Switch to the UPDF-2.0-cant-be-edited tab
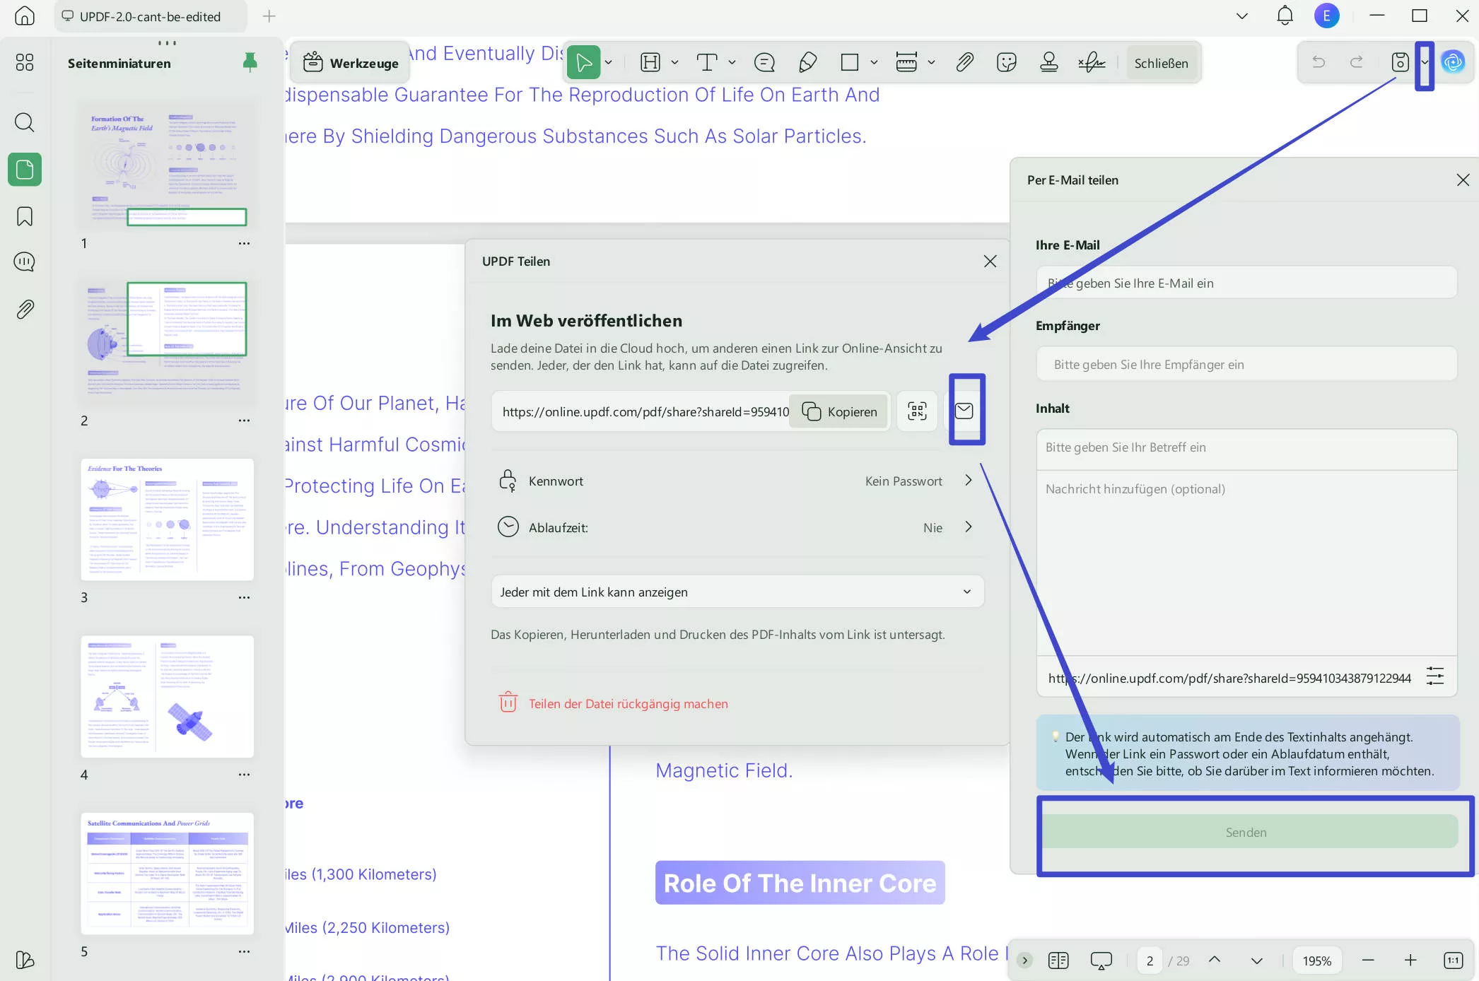The image size is (1479, 981). pyautogui.click(x=151, y=16)
